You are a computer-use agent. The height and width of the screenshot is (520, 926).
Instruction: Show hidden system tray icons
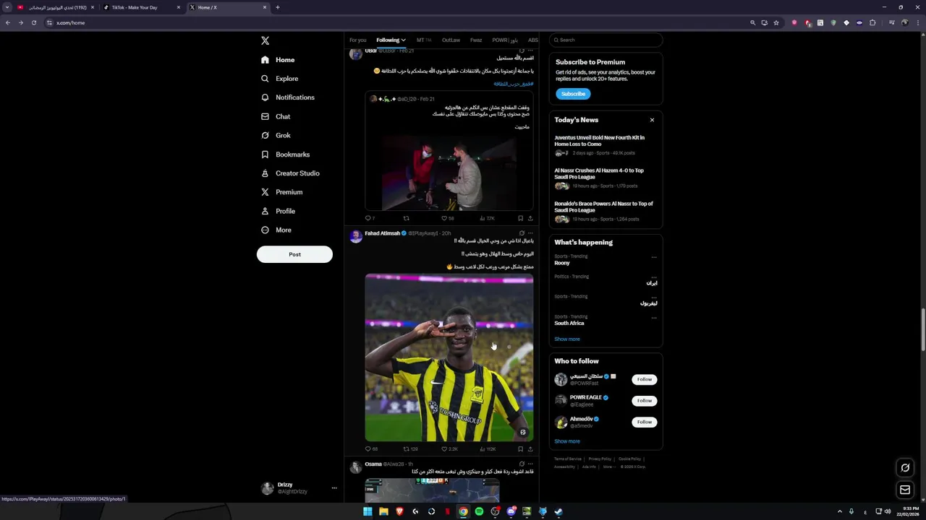[840, 511]
